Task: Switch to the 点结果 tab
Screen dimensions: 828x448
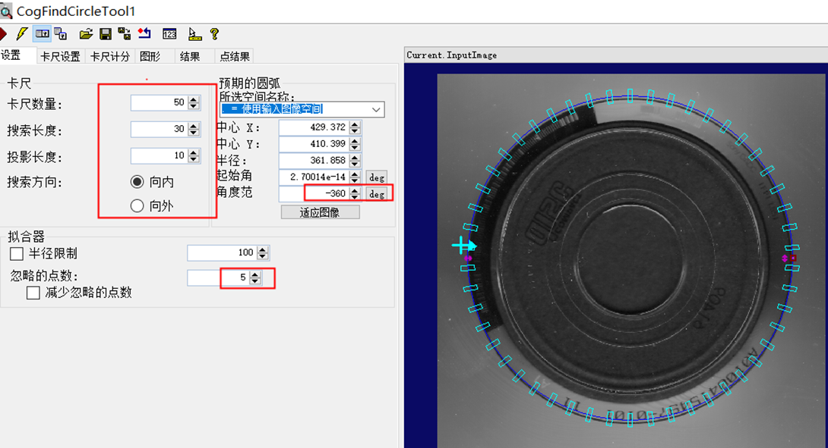Action: [235, 56]
